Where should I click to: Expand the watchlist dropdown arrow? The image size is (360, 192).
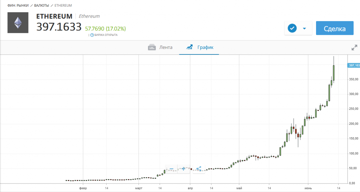pyautogui.click(x=304, y=29)
